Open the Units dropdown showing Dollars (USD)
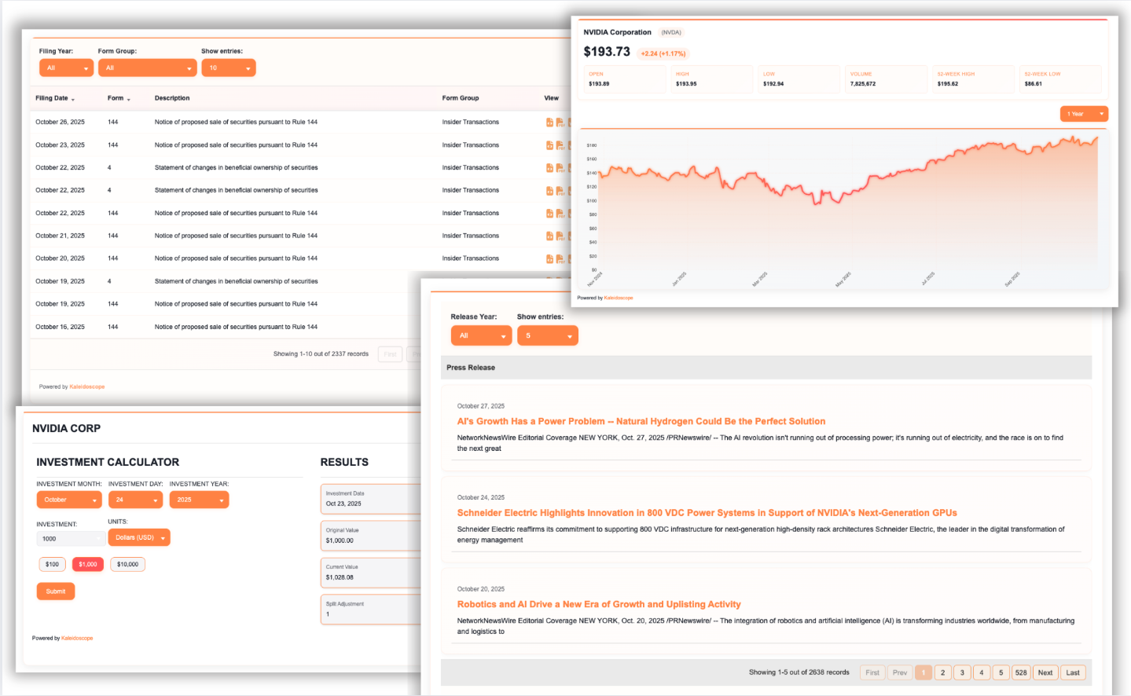This screenshot has height=696, width=1131. click(x=139, y=537)
